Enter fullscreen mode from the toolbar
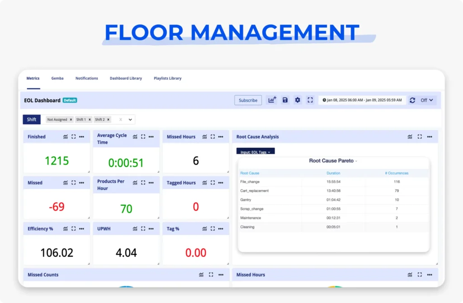The image size is (463, 303). [310, 100]
